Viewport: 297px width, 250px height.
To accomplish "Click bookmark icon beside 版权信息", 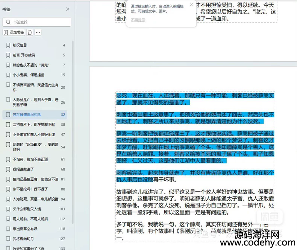I will click(8, 45).
